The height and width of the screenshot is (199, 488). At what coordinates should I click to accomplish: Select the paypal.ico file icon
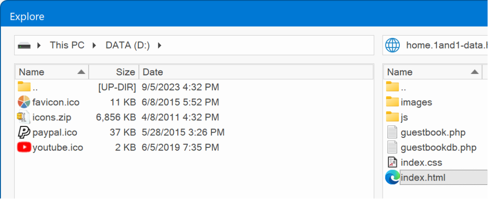(x=24, y=133)
